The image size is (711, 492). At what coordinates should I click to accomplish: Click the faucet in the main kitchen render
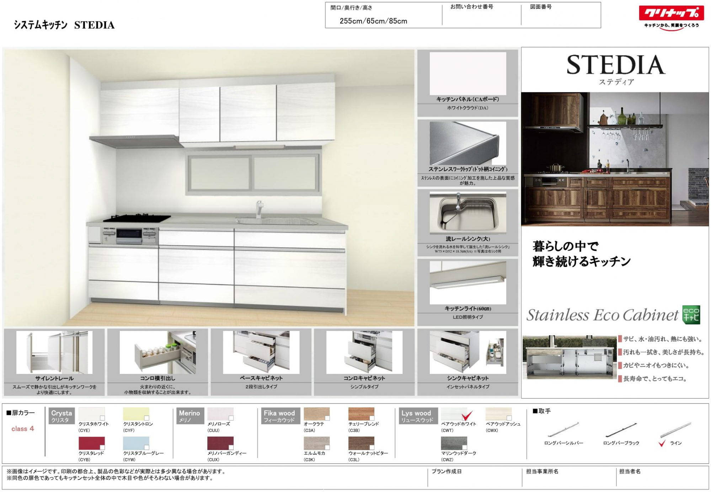(x=259, y=209)
